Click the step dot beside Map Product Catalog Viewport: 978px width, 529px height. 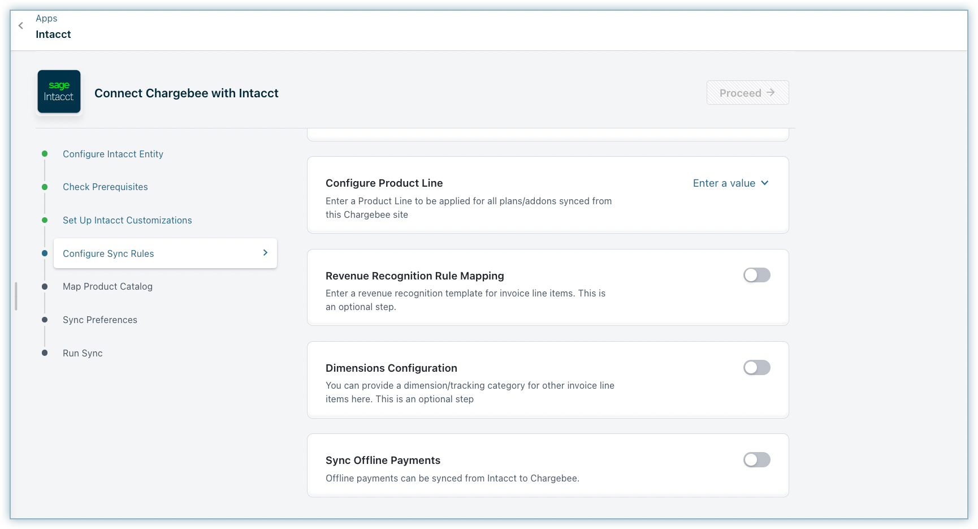[x=45, y=287]
